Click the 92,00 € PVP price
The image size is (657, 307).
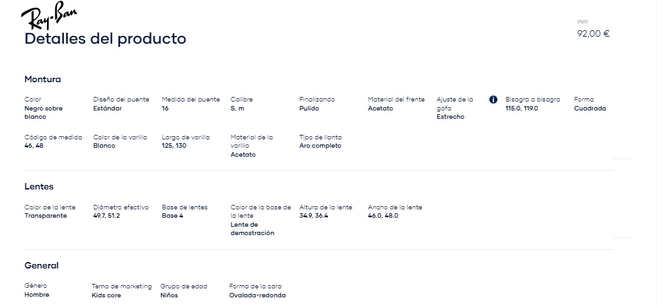point(593,34)
